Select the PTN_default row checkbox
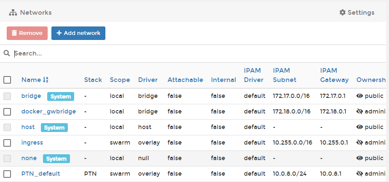The image size is (389, 182). click(x=7, y=174)
